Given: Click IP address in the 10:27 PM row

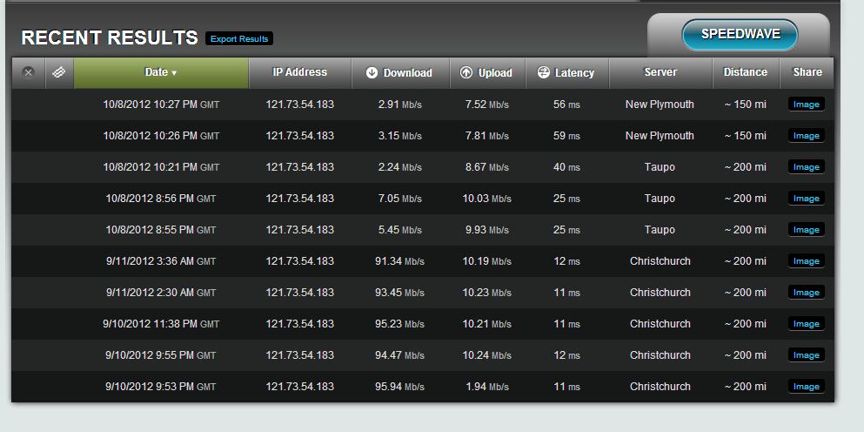Looking at the screenshot, I should (x=300, y=105).
